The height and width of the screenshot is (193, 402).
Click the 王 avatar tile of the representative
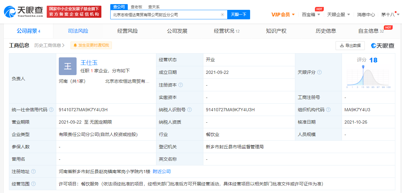click(68, 66)
